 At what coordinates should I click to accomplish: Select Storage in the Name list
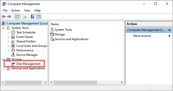[60, 34]
